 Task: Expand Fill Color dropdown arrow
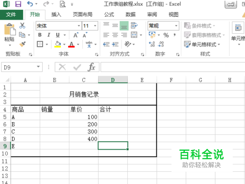click(64, 44)
